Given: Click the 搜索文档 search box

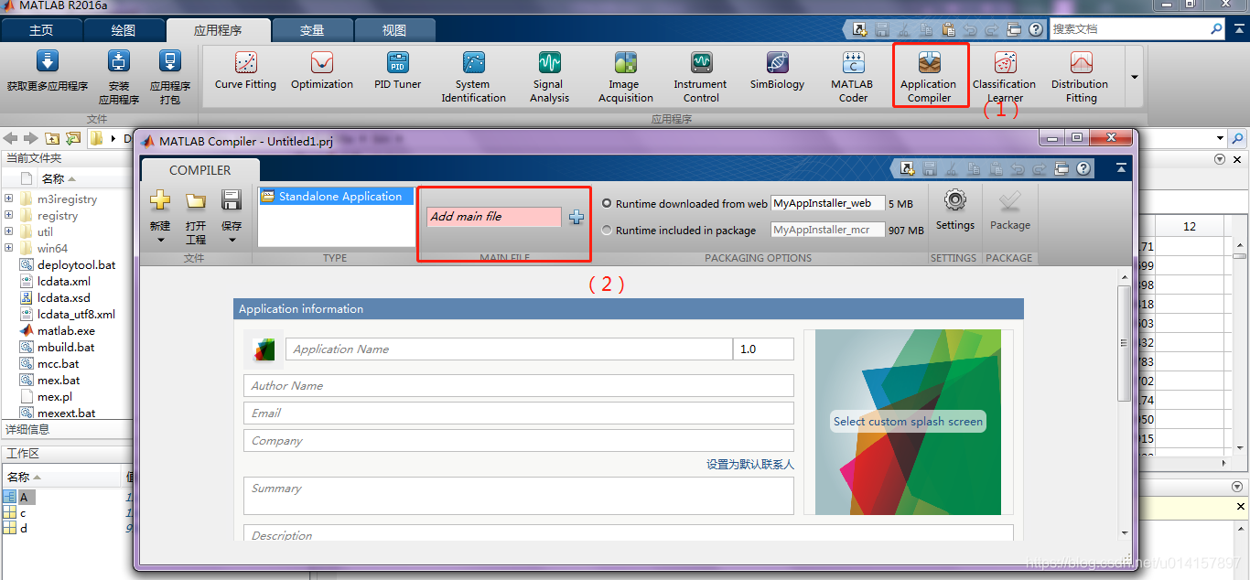Looking at the screenshot, I should click(1129, 29).
